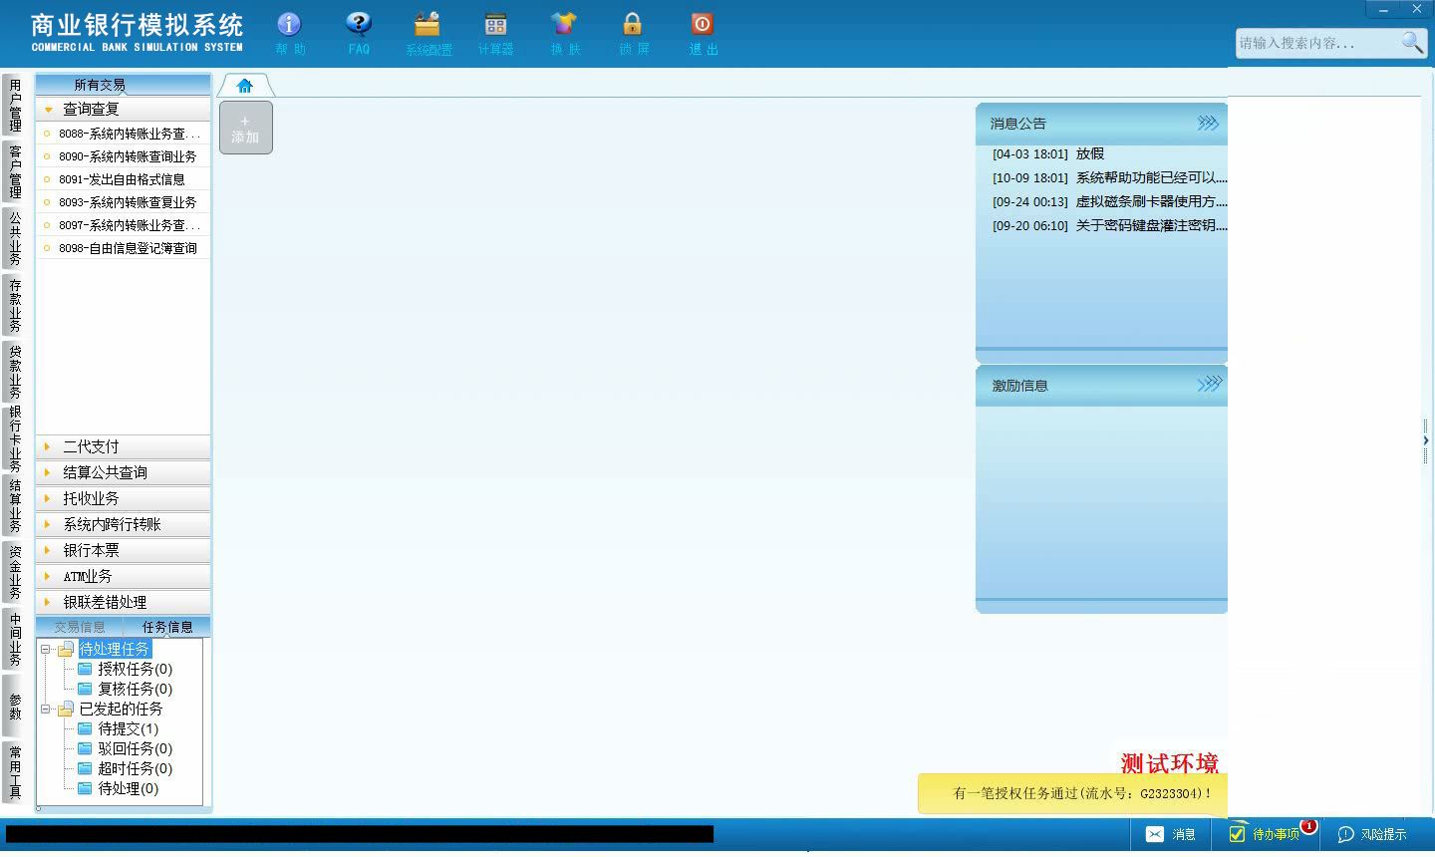The width and height of the screenshot is (1435, 857).
Task: Click the 添加 add shortcut button
Action: 245,128
